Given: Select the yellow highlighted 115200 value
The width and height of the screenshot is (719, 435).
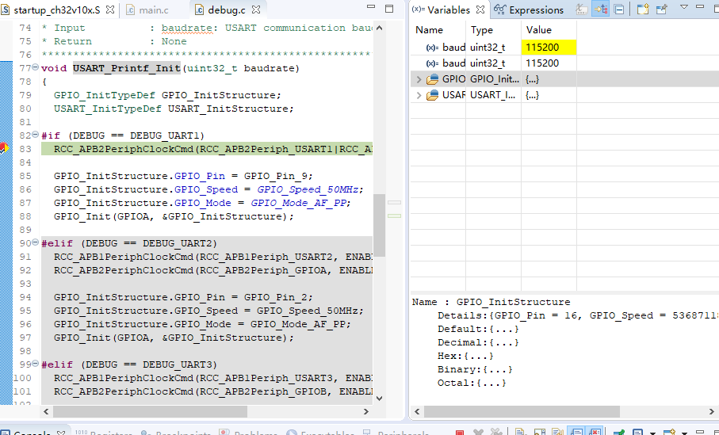Looking at the screenshot, I should [x=549, y=48].
